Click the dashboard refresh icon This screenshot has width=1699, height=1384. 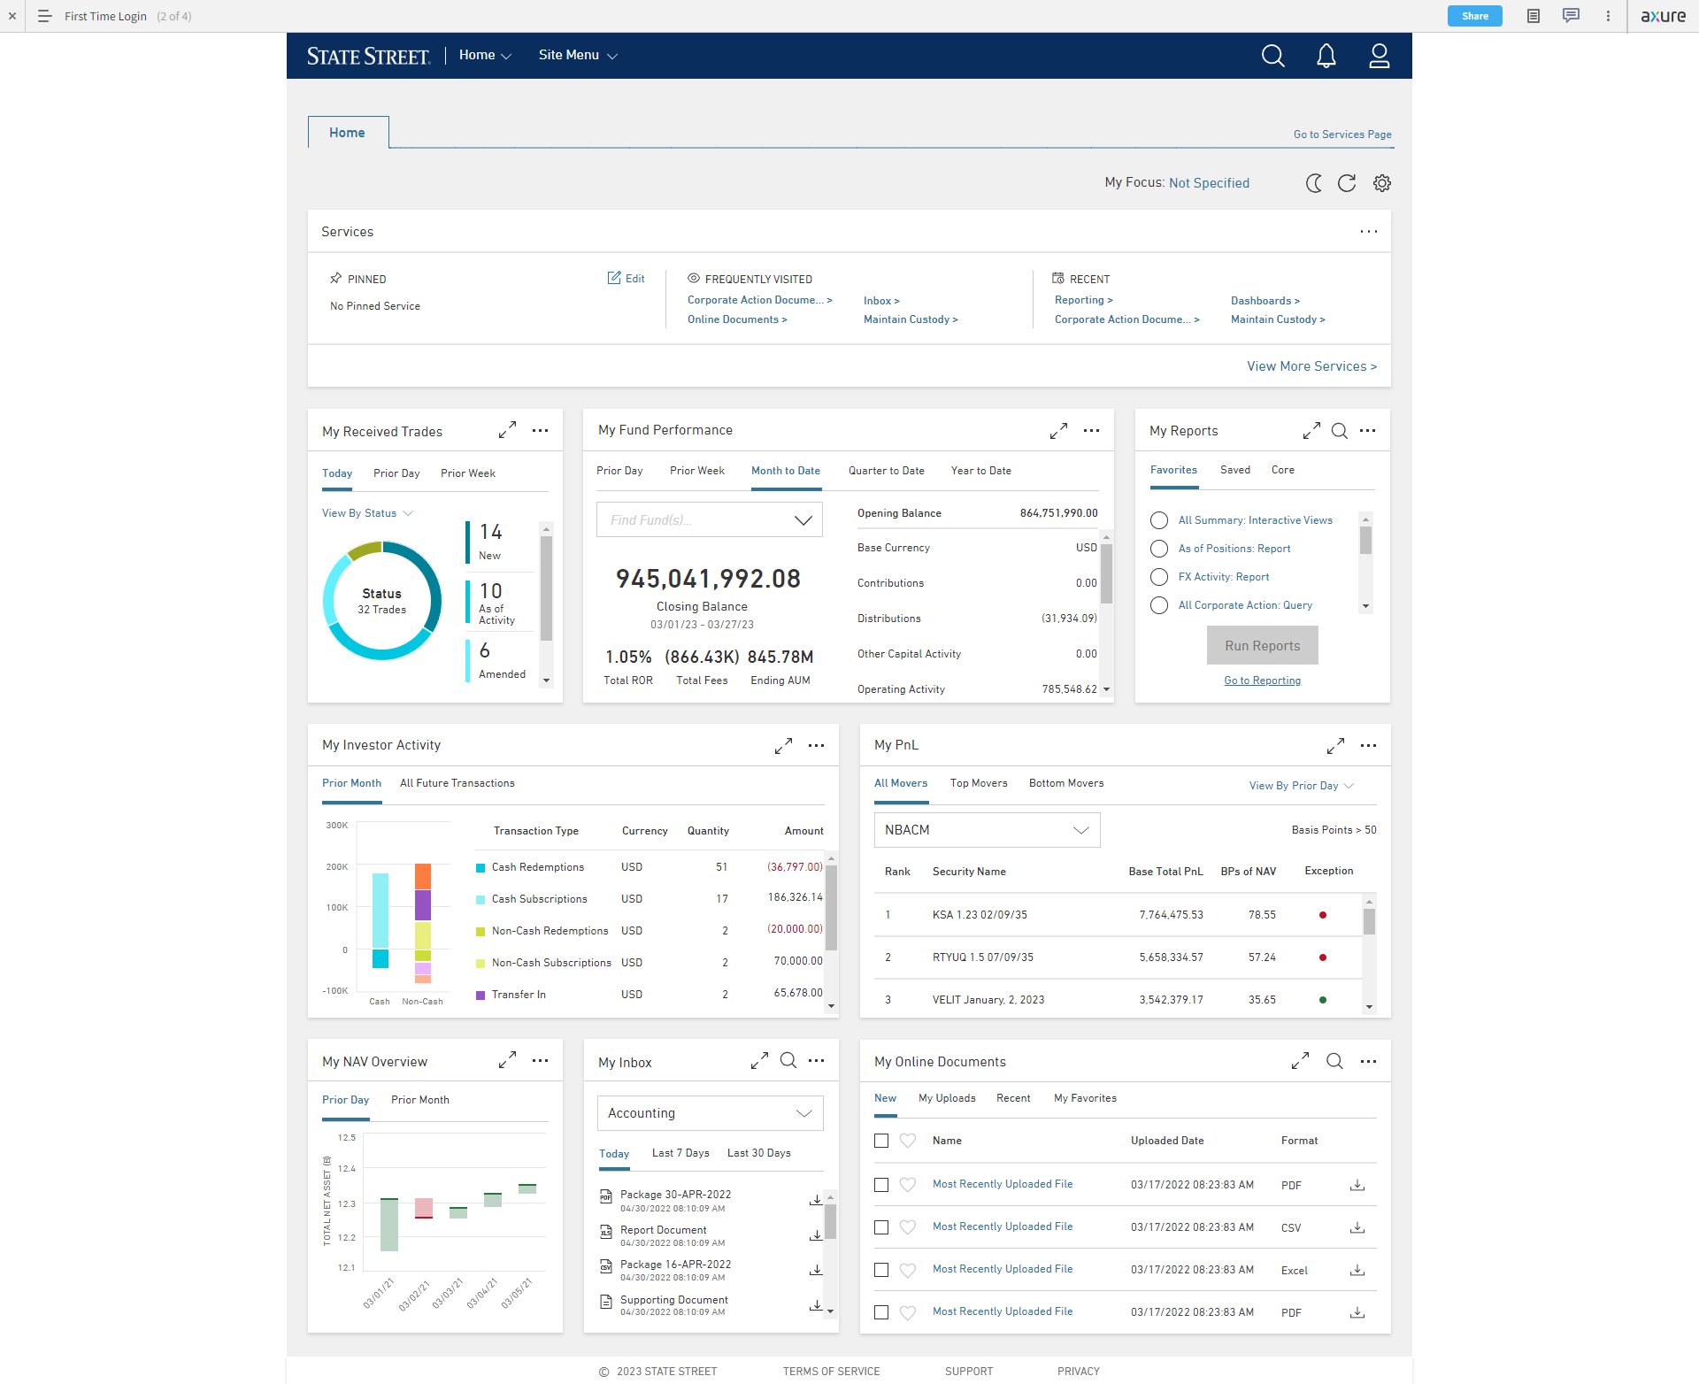1347,183
